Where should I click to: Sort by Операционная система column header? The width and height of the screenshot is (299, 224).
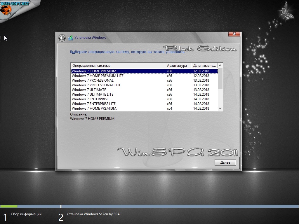118,66
